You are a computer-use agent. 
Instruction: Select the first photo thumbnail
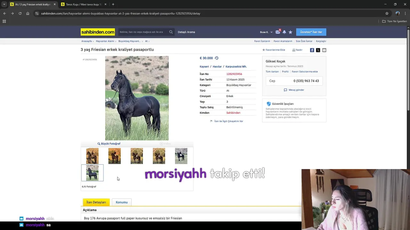point(92,156)
